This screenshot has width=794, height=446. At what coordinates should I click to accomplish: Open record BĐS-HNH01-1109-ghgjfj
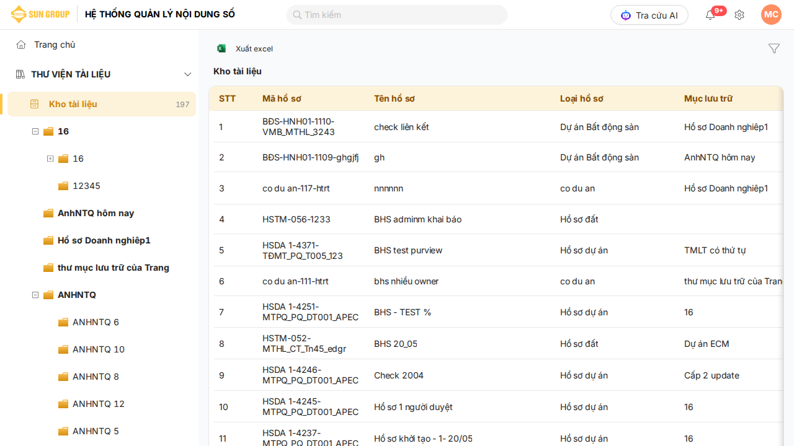310,157
